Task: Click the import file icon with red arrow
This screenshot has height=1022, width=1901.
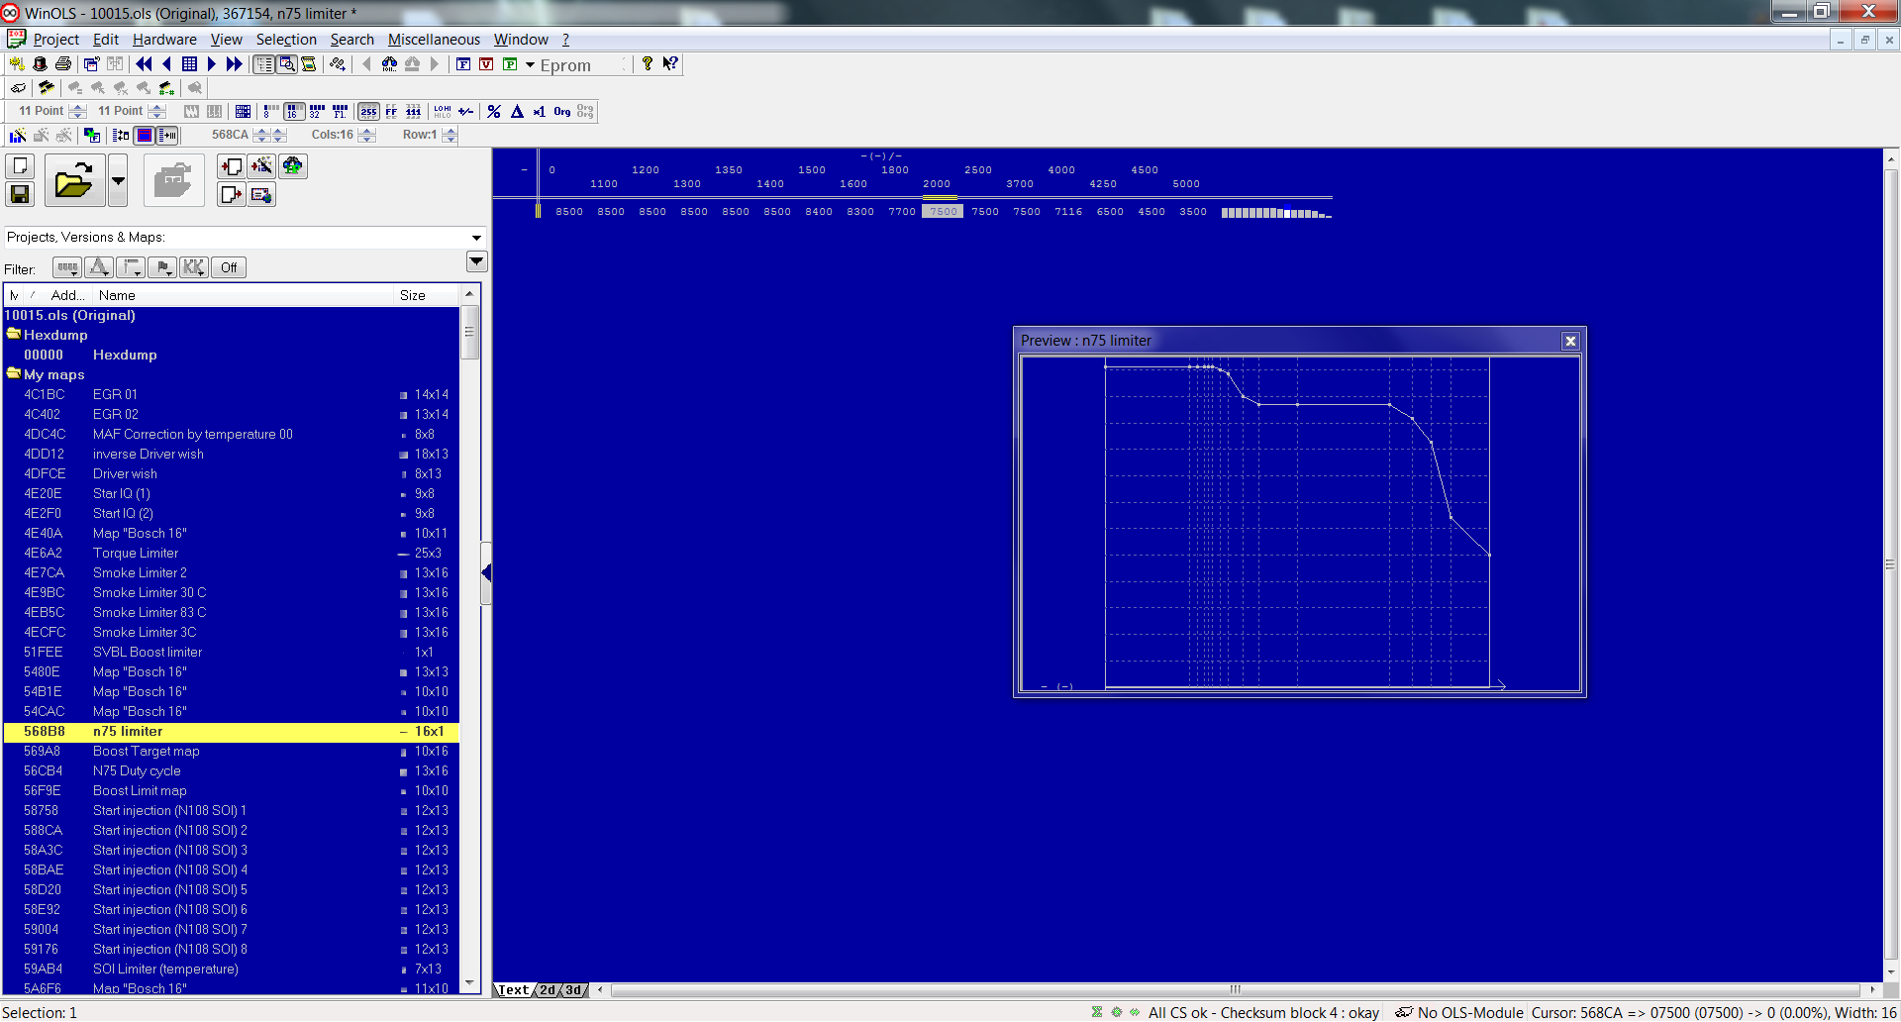Action: 231,166
